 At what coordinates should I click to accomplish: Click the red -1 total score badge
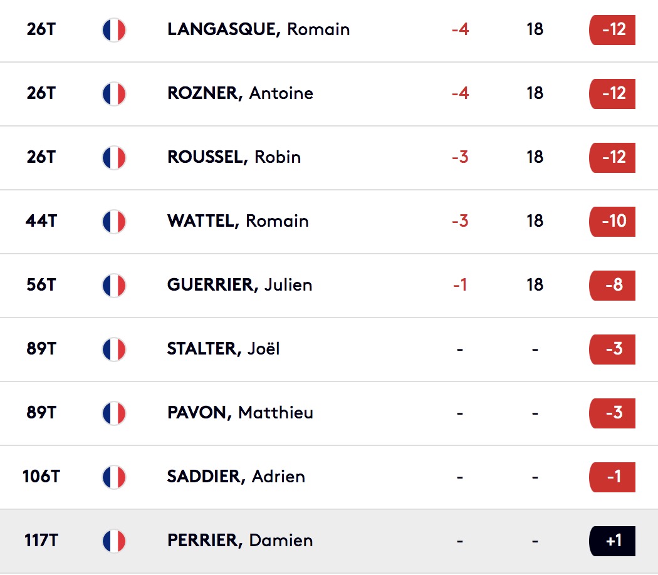[612, 477]
